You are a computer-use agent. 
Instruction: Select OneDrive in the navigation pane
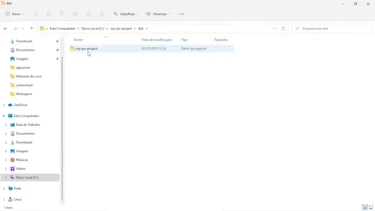pos(21,105)
